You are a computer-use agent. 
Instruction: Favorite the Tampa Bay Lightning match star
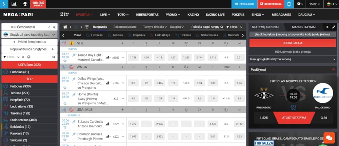tap(65, 61)
